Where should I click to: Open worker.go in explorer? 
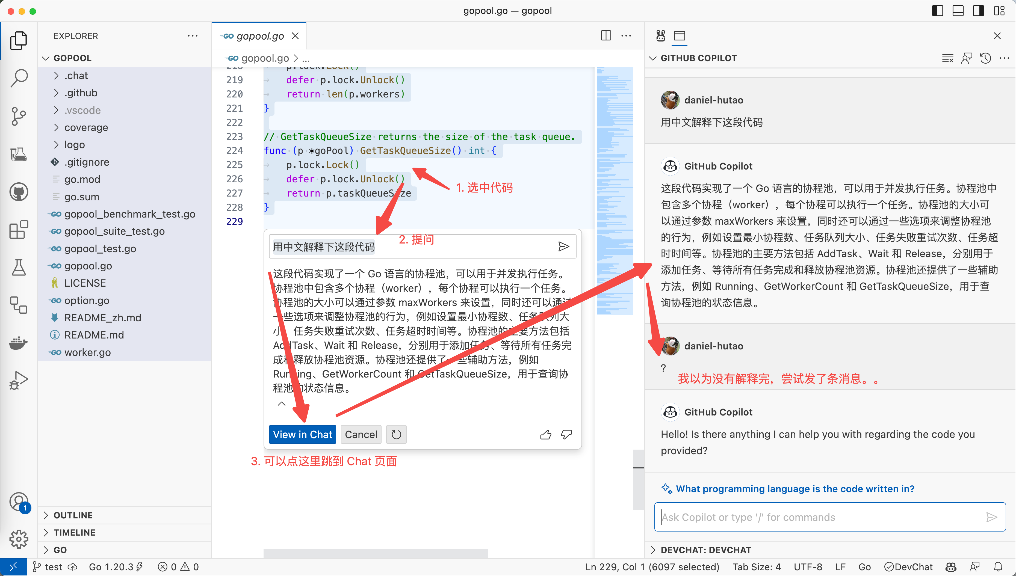pyautogui.click(x=124, y=352)
